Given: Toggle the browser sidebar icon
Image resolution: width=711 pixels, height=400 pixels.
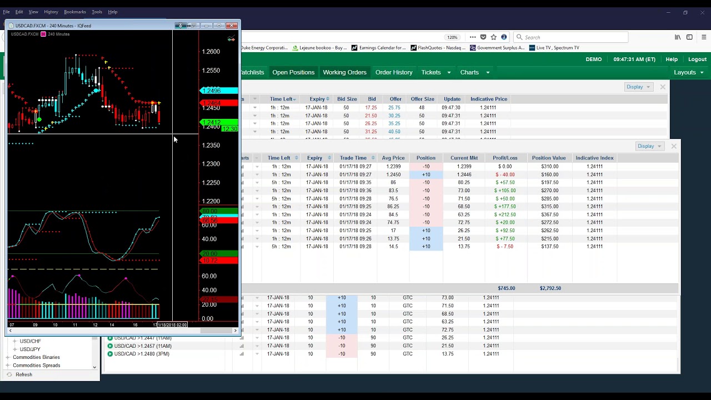Looking at the screenshot, I should tap(689, 37).
